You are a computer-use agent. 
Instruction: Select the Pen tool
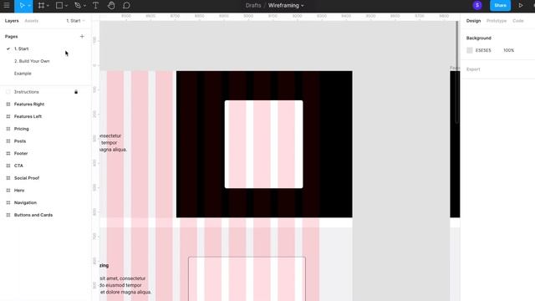click(x=78, y=6)
